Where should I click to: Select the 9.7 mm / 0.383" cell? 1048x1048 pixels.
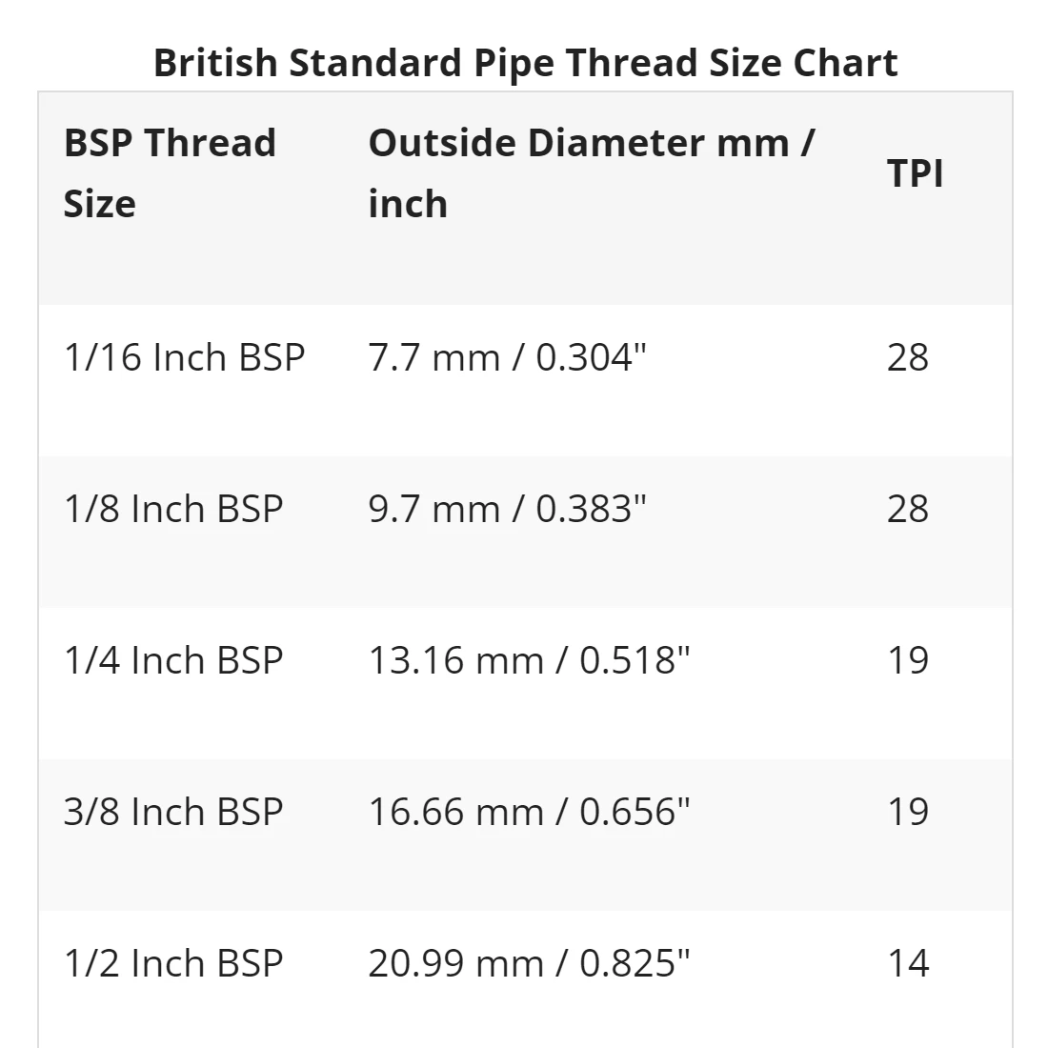pos(507,509)
